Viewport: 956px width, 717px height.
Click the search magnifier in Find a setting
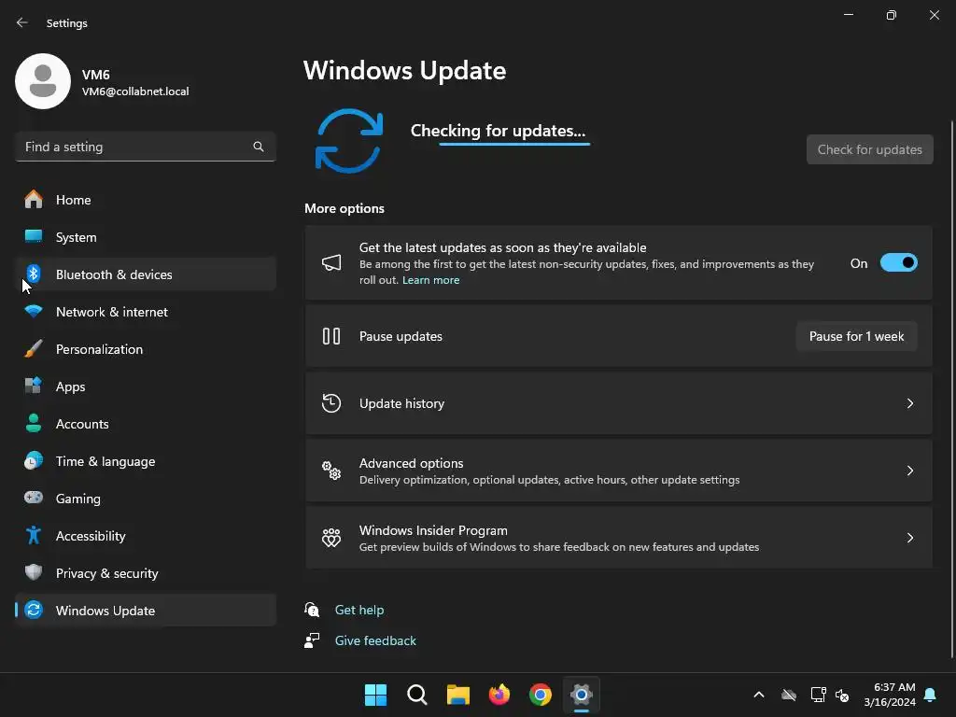pos(259,147)
